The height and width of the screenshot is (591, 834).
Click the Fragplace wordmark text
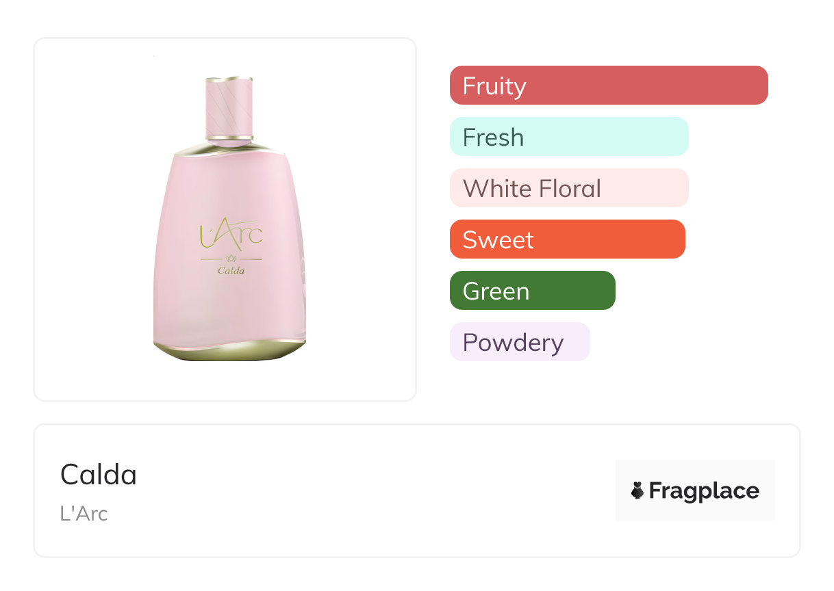[x=704, y=491]
